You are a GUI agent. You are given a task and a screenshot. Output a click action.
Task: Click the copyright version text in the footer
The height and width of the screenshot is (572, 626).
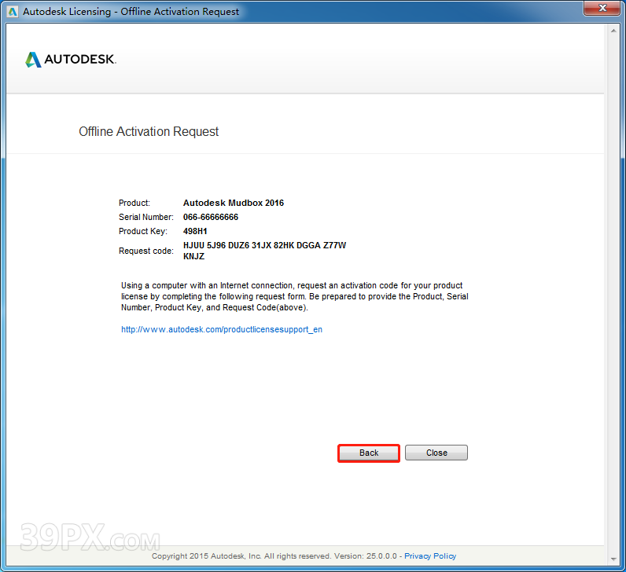pyautogui.click(x=275, y=556)
